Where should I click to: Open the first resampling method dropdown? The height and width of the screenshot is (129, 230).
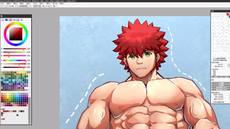(x=224, y=95)
